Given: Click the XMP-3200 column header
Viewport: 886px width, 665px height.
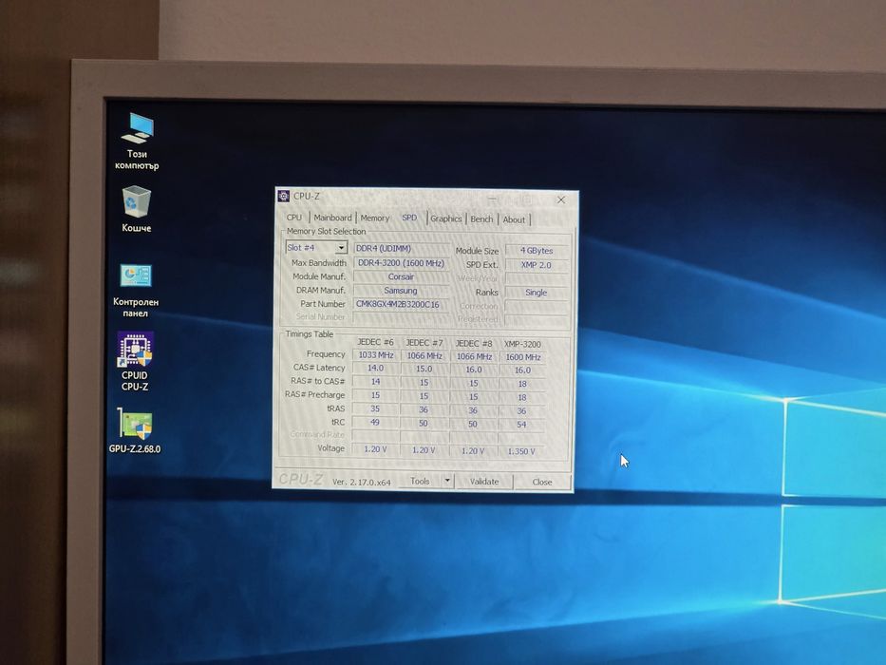Looking at the screenshot, I should [522, 344].
